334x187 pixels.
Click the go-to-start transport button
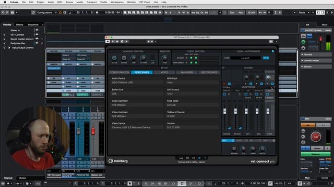pos(146,183)
